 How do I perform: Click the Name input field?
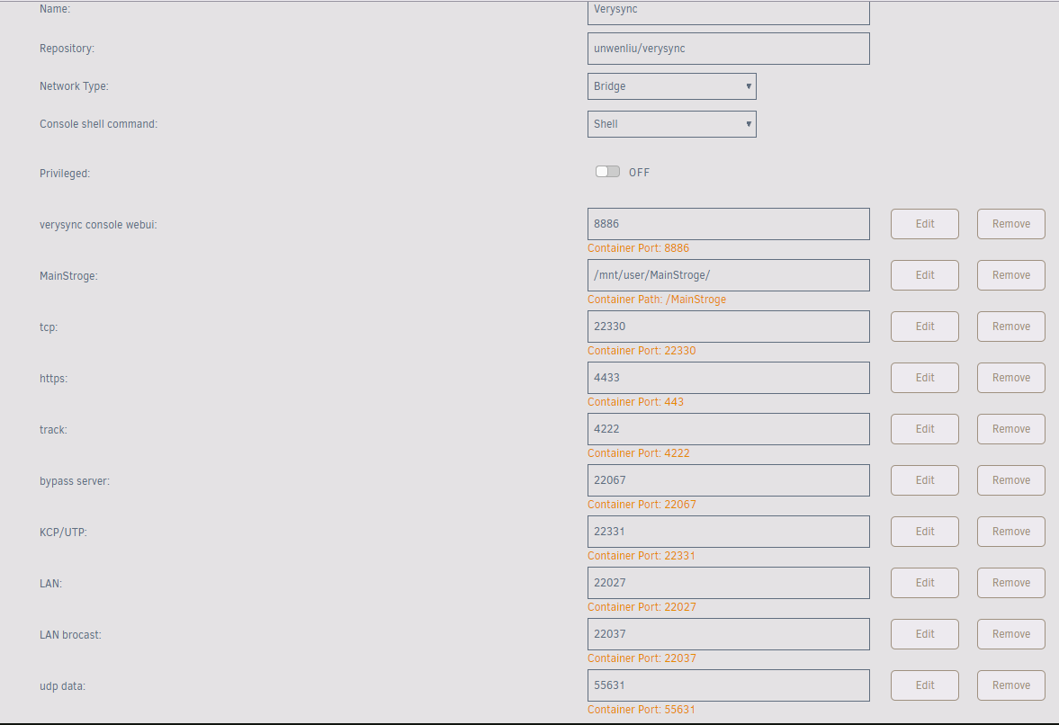coord(728,12)
